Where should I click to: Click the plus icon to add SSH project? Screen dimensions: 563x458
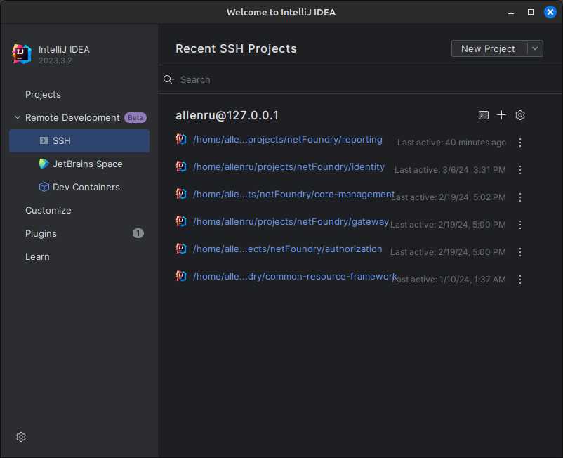click(x=501, y=115)
